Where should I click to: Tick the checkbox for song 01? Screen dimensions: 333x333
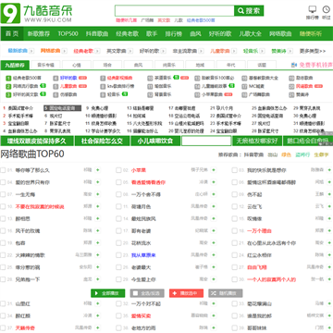(x=3, y=170)
